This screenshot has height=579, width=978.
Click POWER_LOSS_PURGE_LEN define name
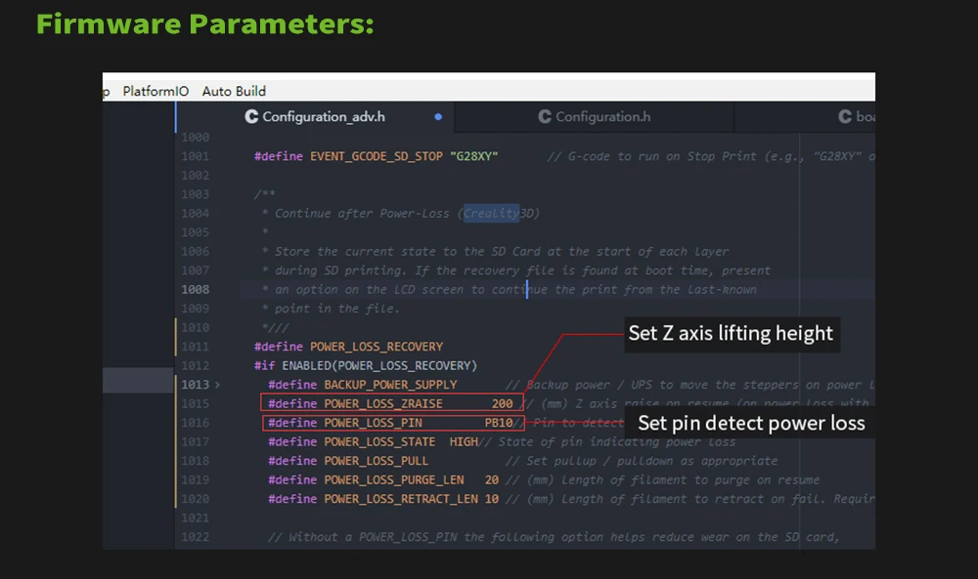(x=393, y=480)
